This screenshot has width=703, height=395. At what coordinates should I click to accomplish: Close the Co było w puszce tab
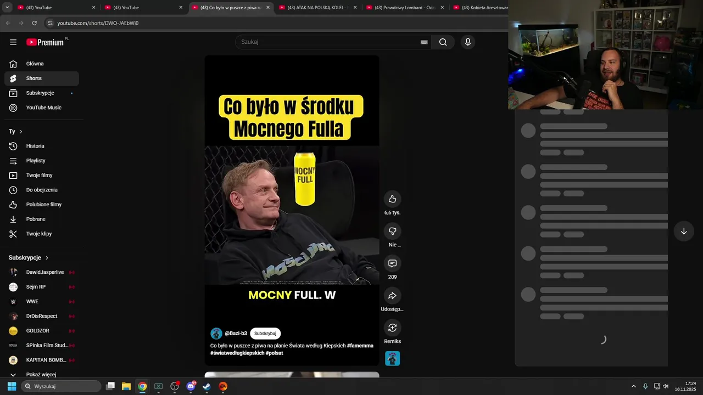coord(268,8)
